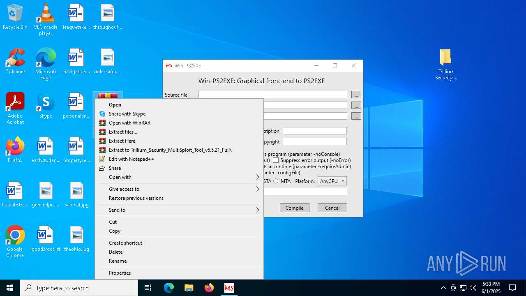Open Firefox from the taskbar
Viewport: 526px width, 296px height.
coord(209,288)
